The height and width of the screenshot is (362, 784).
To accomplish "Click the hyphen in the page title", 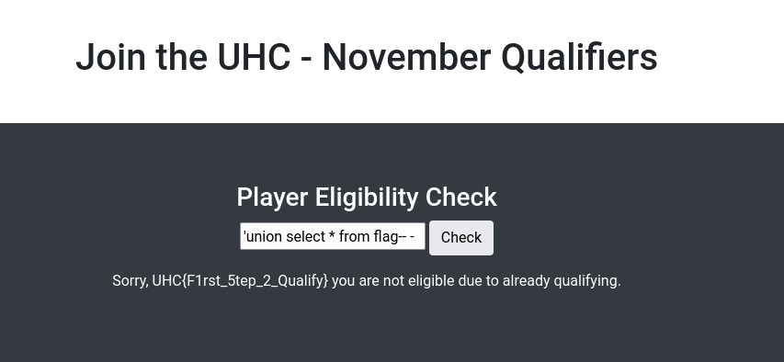I will pos(306,60).
